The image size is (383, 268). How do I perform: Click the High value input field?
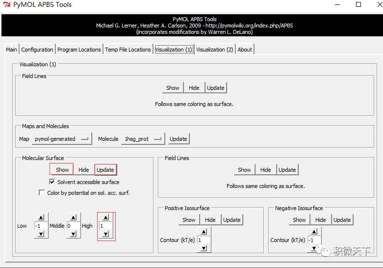click(106, 226)
